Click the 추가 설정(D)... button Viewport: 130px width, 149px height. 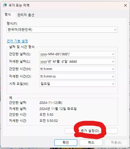coord(91,131)
